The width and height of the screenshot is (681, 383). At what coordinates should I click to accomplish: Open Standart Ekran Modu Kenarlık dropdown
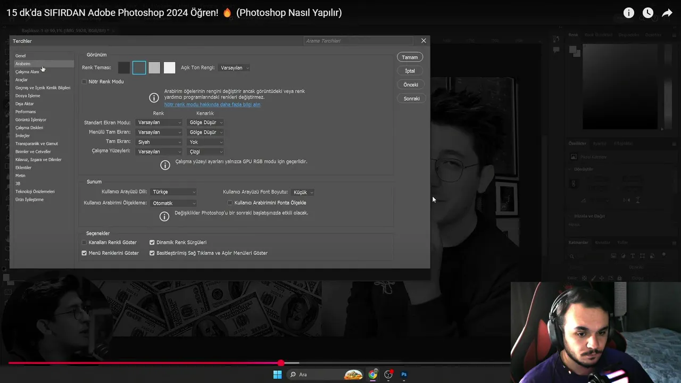click(205, 122)
